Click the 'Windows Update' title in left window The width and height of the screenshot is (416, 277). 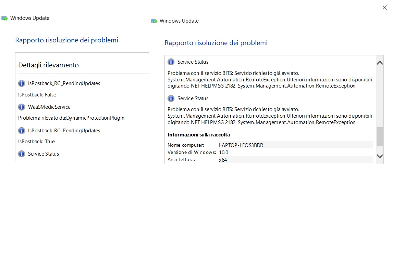tap(30, 18)
